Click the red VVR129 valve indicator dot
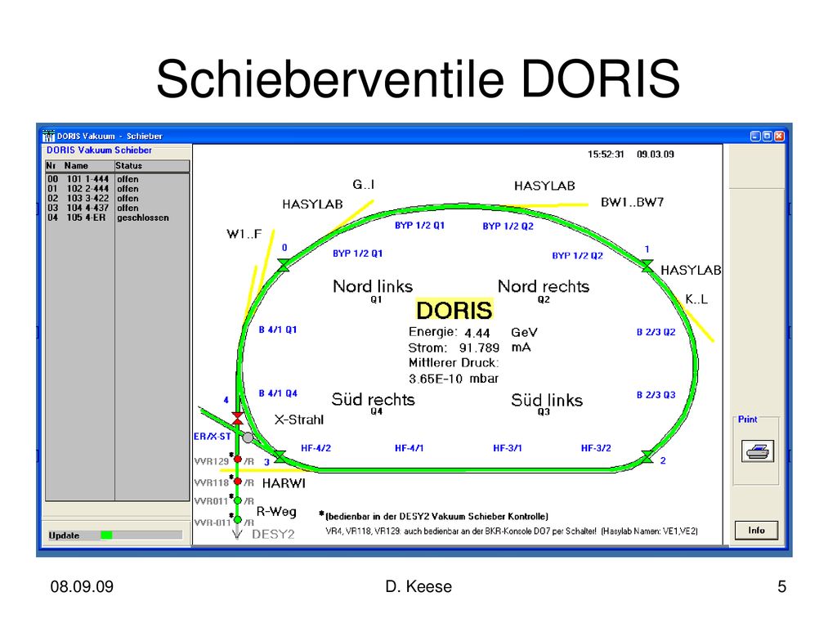837x628 pixels. point(238,460)
